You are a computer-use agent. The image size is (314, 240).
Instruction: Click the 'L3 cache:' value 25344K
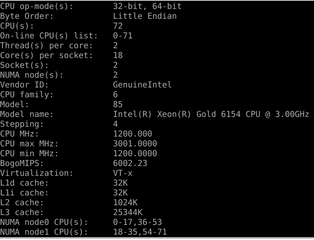click(128, 212)
